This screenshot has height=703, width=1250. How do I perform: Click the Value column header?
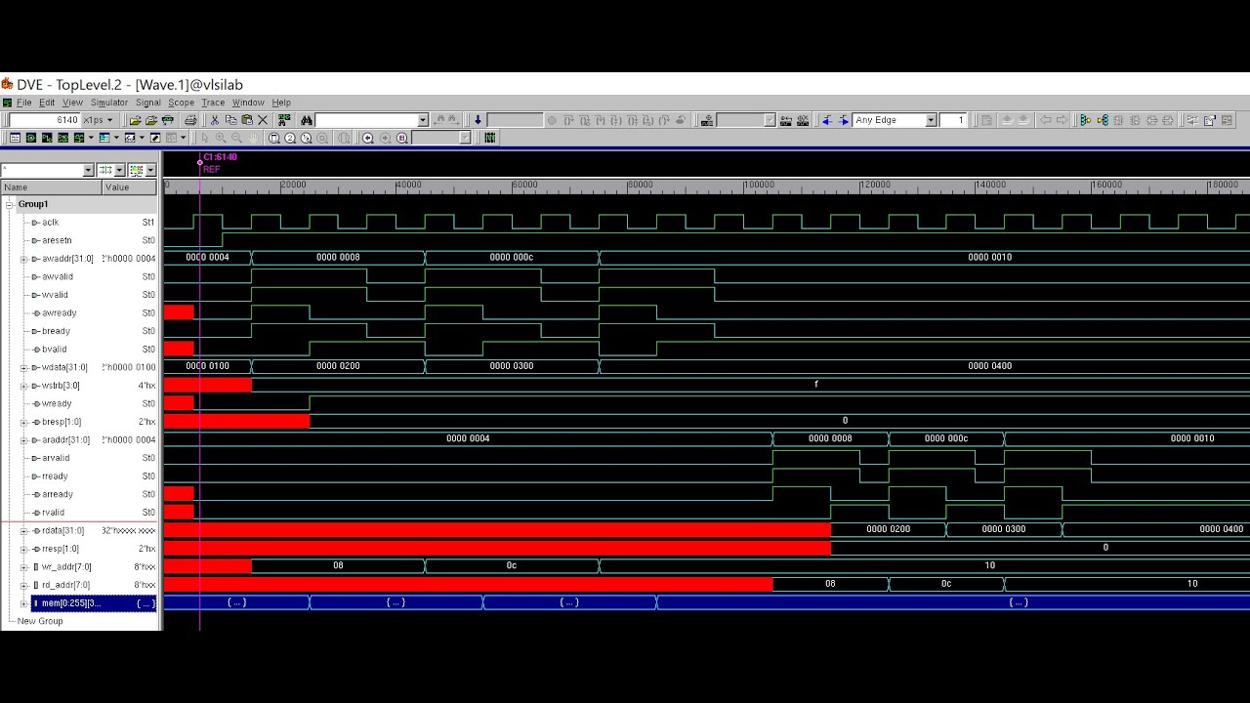pyautogui.click(x=130, y=187)
